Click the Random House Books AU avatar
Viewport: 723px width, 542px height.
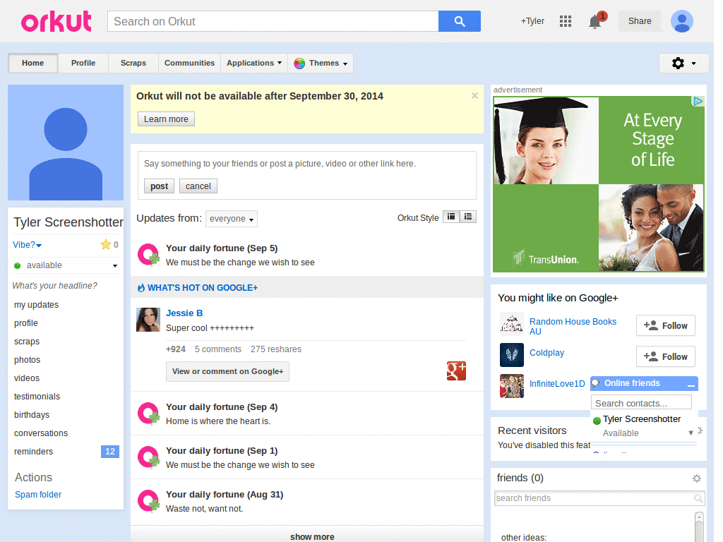pos(512,324)
